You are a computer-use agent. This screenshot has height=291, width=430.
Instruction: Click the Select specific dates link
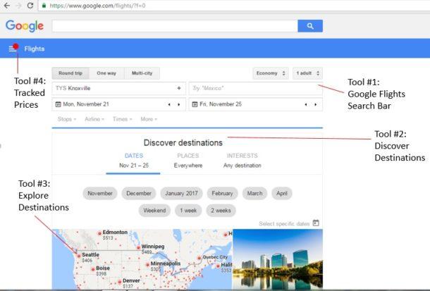click(x=284, y=223)
